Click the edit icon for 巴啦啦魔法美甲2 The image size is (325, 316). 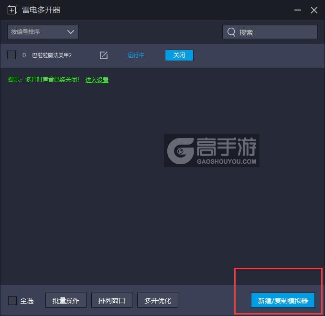pyautogui.click(x=104, y=55)
